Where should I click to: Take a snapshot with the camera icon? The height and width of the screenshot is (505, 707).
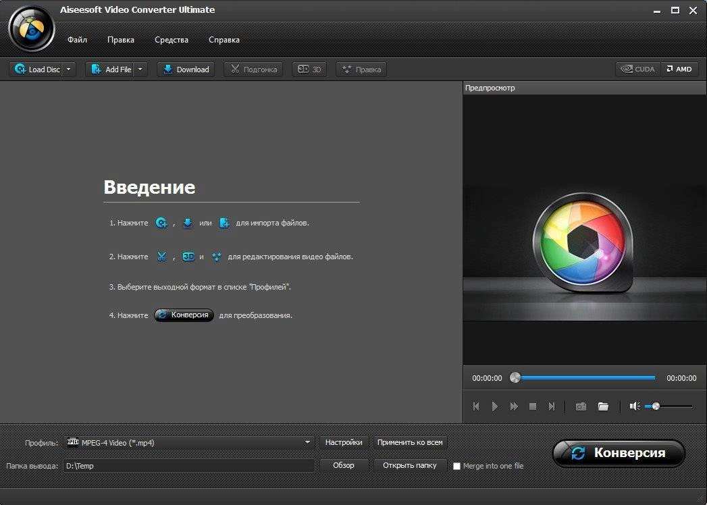(581, 406)
